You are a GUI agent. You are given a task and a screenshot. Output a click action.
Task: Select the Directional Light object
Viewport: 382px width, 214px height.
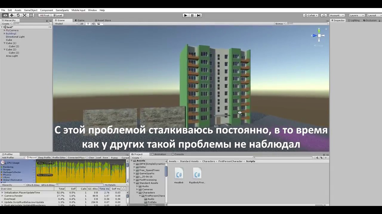click(x=15, y=37)
